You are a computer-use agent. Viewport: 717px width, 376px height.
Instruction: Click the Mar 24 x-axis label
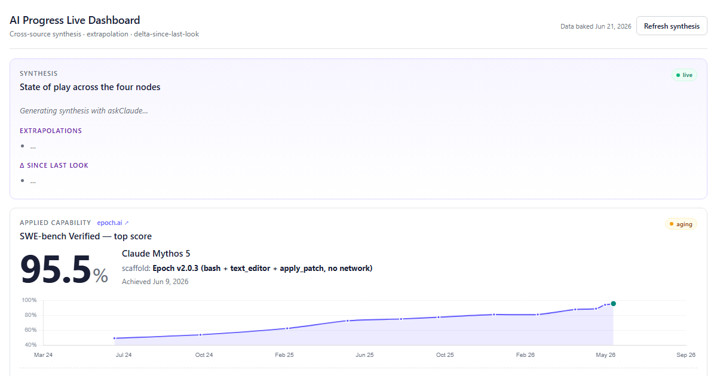tap(43, 355)
